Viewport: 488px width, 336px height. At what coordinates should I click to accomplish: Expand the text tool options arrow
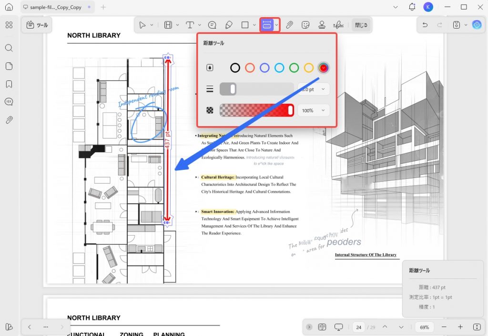200,25
